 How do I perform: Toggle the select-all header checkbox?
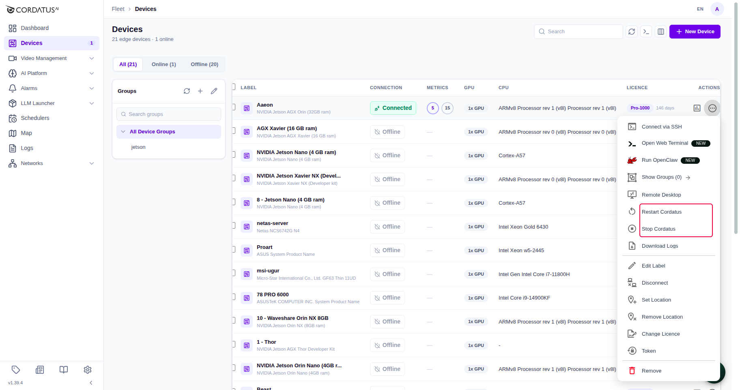pyautogui.click(x=233, y=87)
